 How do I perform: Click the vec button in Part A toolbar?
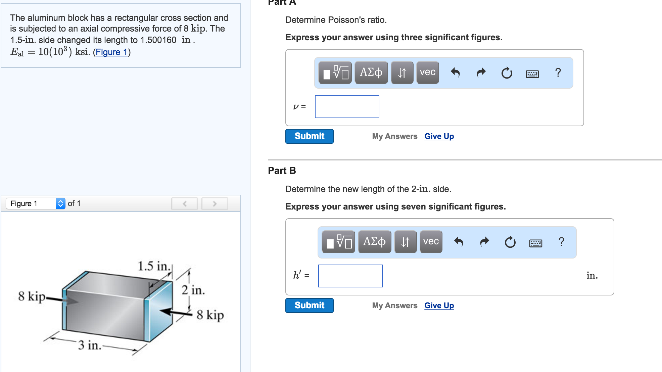click(x=427, y=73)
